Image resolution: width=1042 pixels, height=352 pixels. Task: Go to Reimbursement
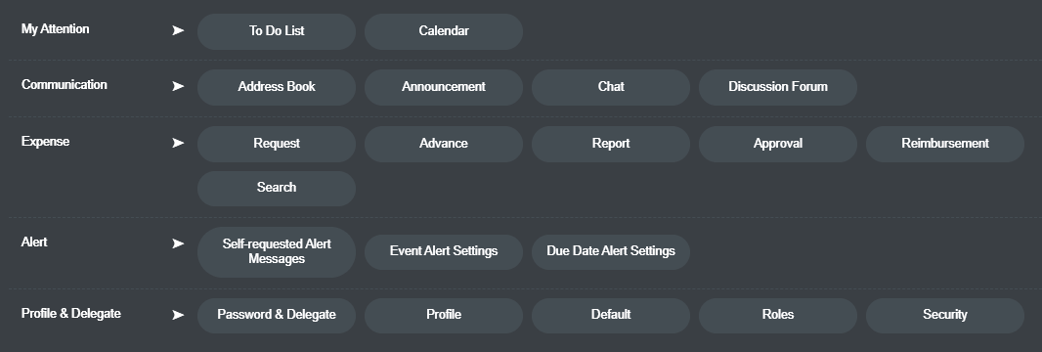pos(945,144)
